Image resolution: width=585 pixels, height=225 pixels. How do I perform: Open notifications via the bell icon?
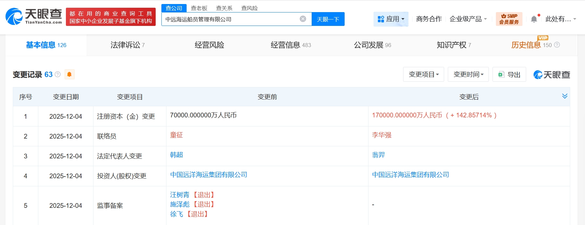coord(534,19)
